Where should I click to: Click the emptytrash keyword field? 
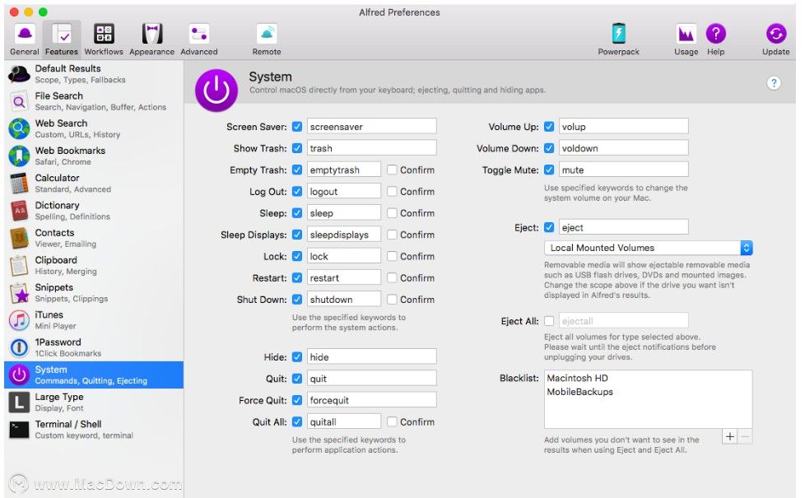[344, 170]
